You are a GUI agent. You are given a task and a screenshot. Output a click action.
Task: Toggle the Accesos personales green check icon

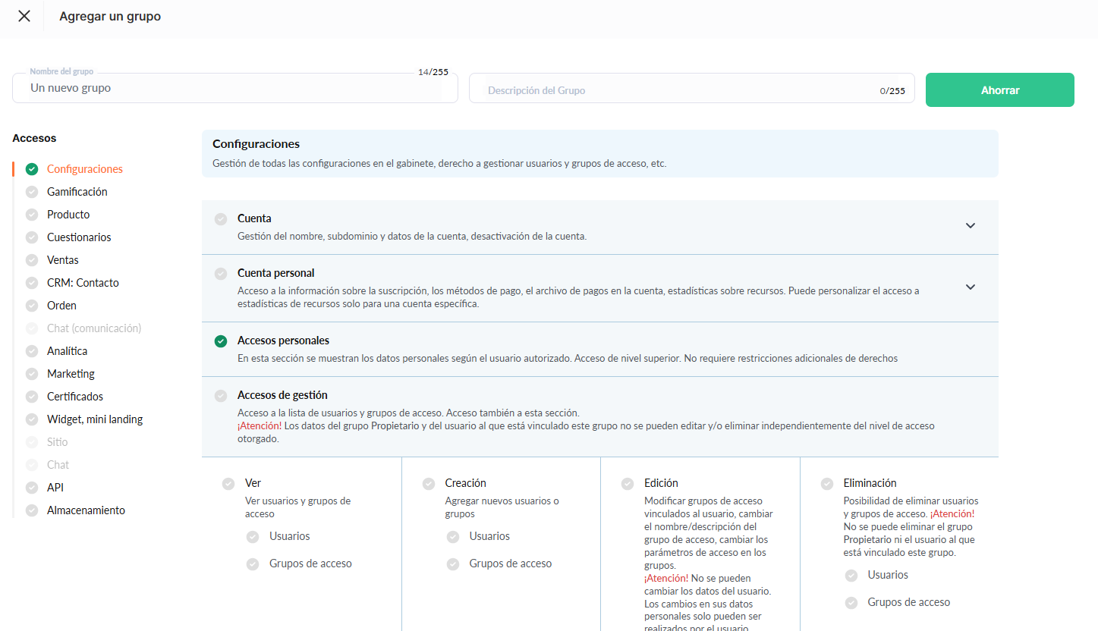coord(221,341)
